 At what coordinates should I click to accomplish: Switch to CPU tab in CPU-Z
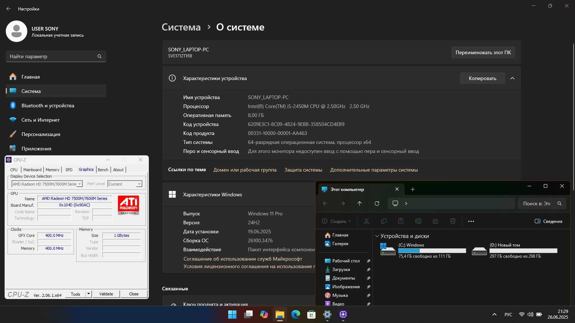[14, 170]
